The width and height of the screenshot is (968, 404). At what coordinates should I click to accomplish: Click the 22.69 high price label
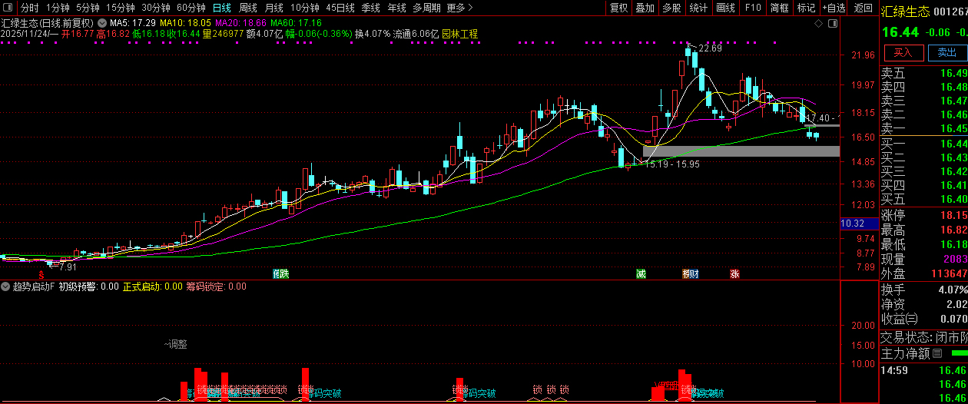point(710,48)
